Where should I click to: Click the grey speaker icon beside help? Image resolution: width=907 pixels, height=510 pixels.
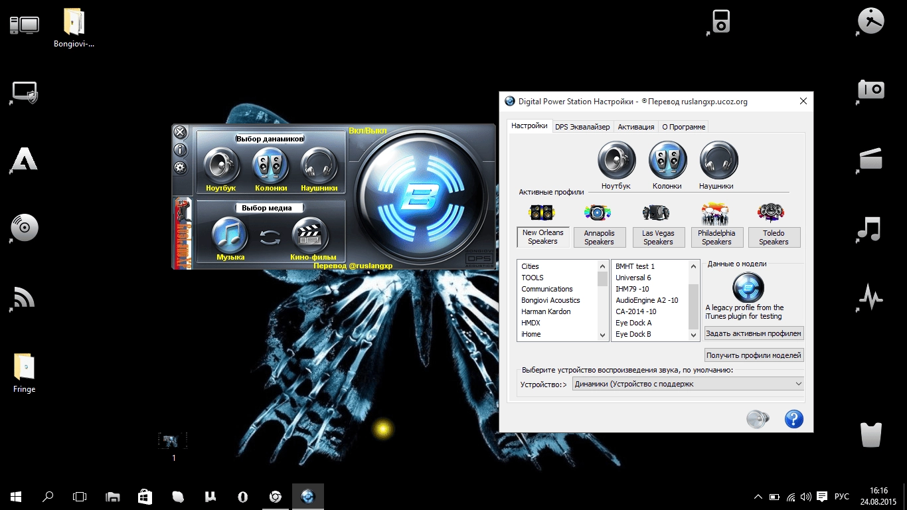point(757,419)
